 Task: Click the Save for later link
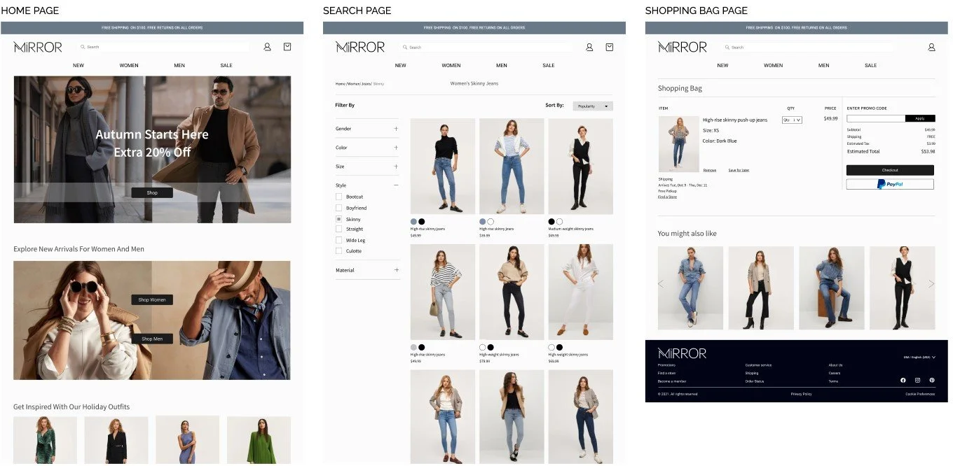739,170
